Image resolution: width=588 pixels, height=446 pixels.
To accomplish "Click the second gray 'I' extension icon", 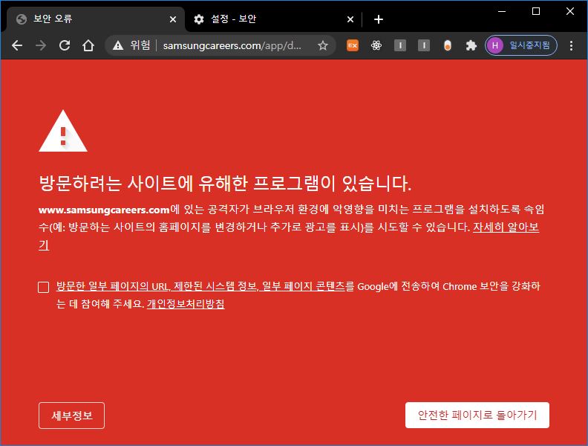I will click(424, 45).
